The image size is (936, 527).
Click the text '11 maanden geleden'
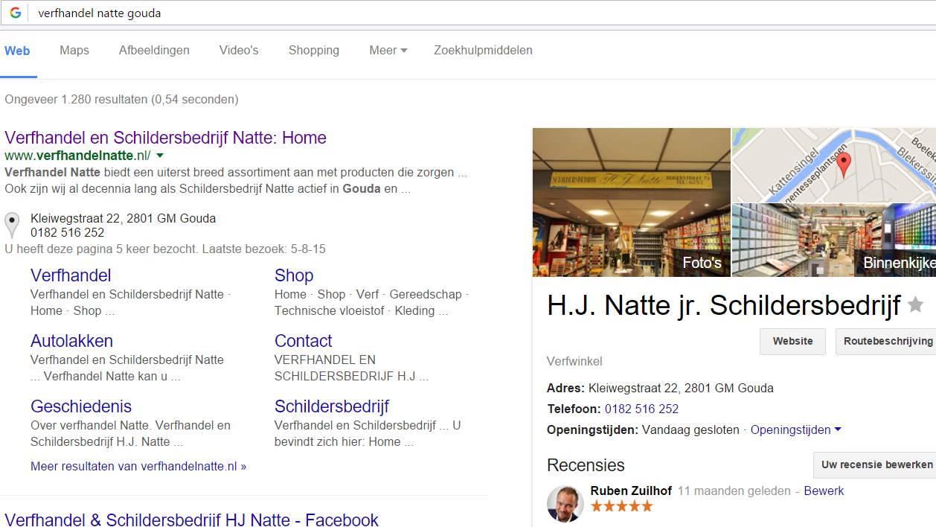click(734, 491)
